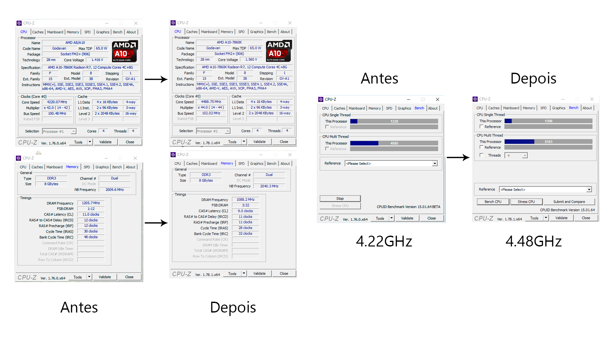Image resolution: width=611 pixels, height=343 pixels.
Task: Click Stop button in Antes Bench window
Action: (x=340, y=198)
